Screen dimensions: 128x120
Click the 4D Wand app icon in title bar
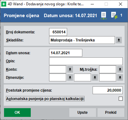(4, 4)
